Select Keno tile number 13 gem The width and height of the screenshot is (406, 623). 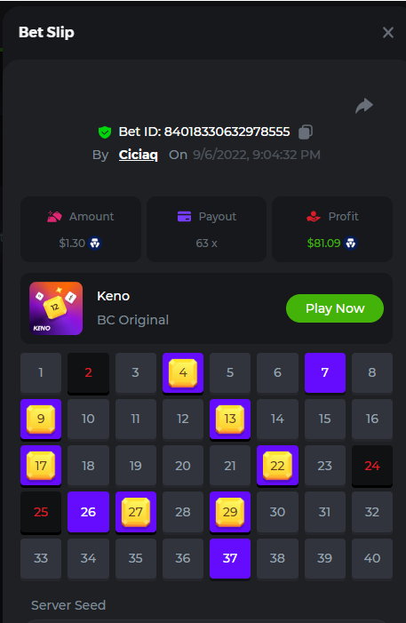[230, 419]
